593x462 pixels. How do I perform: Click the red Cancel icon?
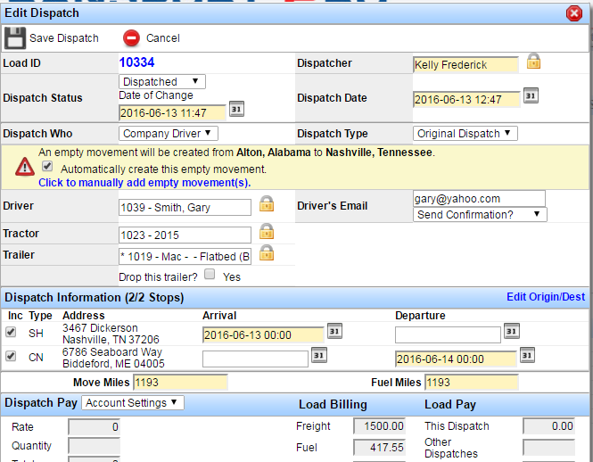(x=131, y=38)
